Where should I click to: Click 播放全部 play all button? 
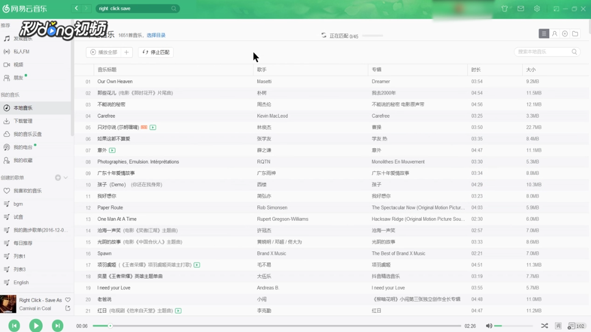point(104,52)
